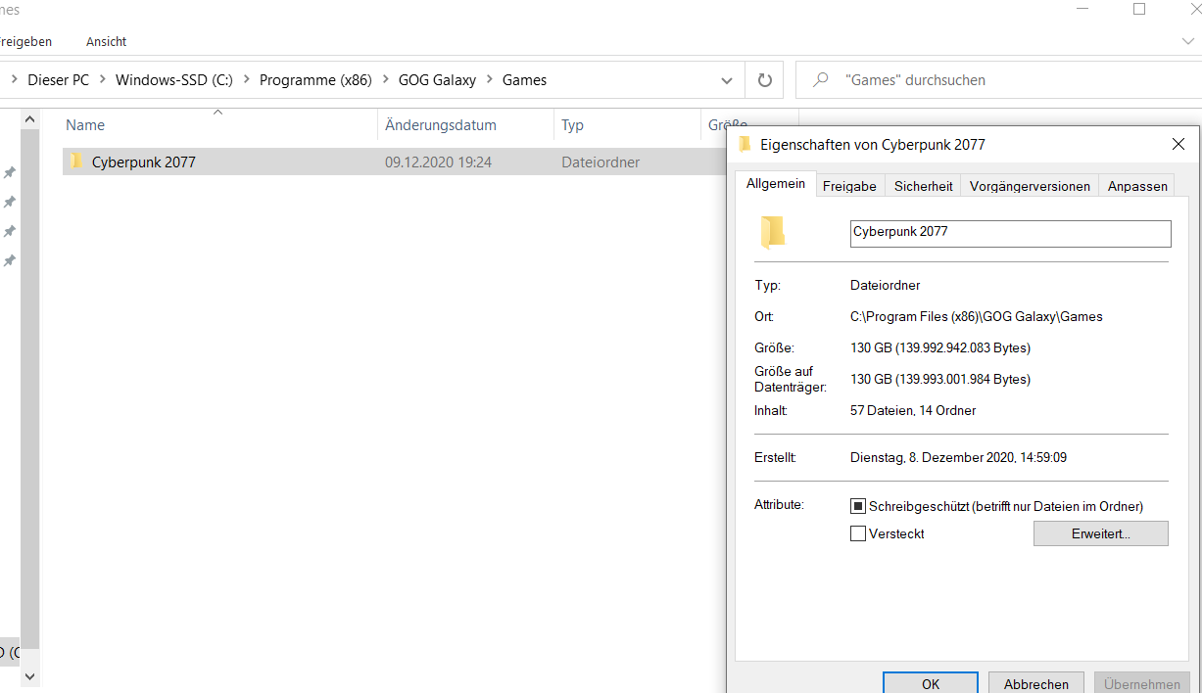This screenshot has width=1202, height=693.
Task: Switch to the Allgemein tab
Action: [x=776, y=184]
